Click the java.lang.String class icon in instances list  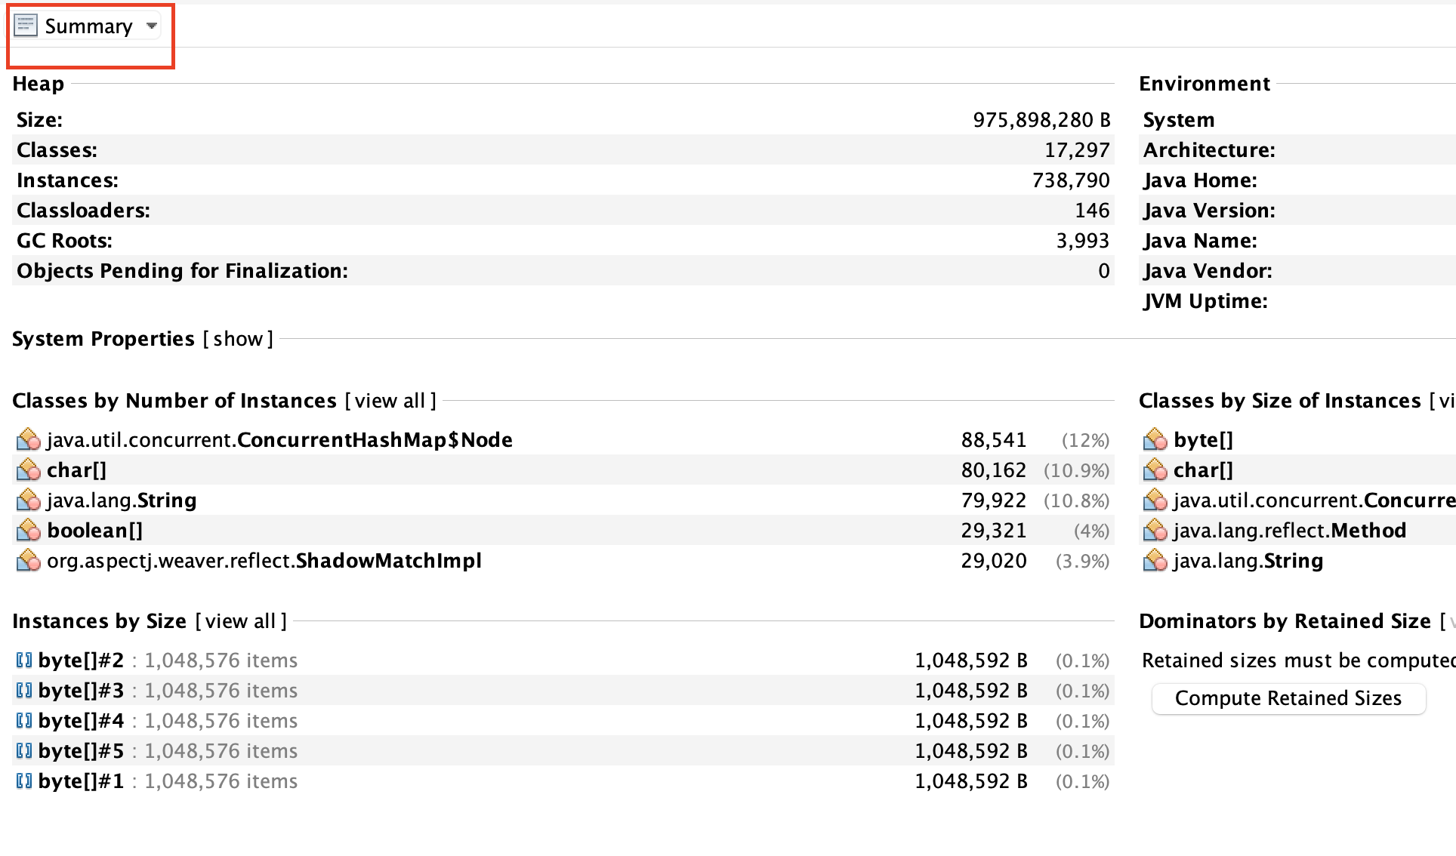pos(28,500)
